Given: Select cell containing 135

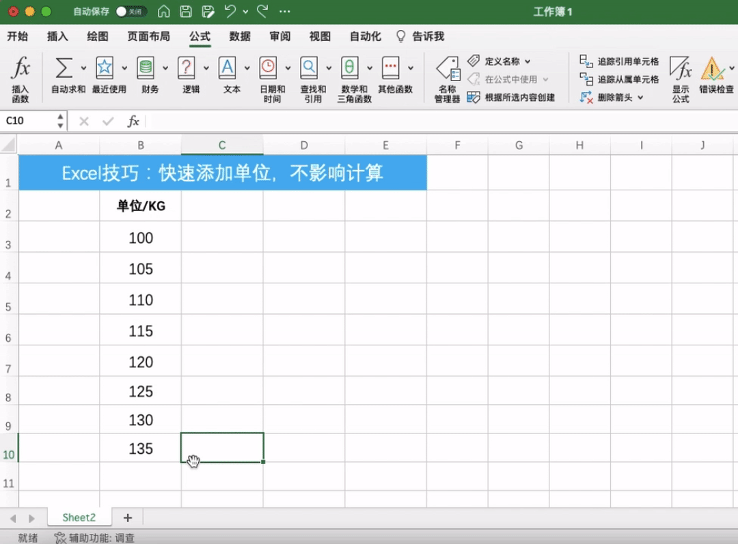Looking at the screenshot, I should 140,448.
